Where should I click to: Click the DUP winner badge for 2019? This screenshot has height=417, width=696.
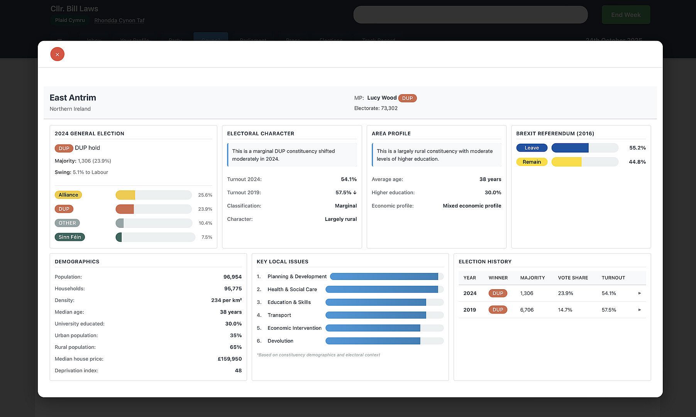498,310
